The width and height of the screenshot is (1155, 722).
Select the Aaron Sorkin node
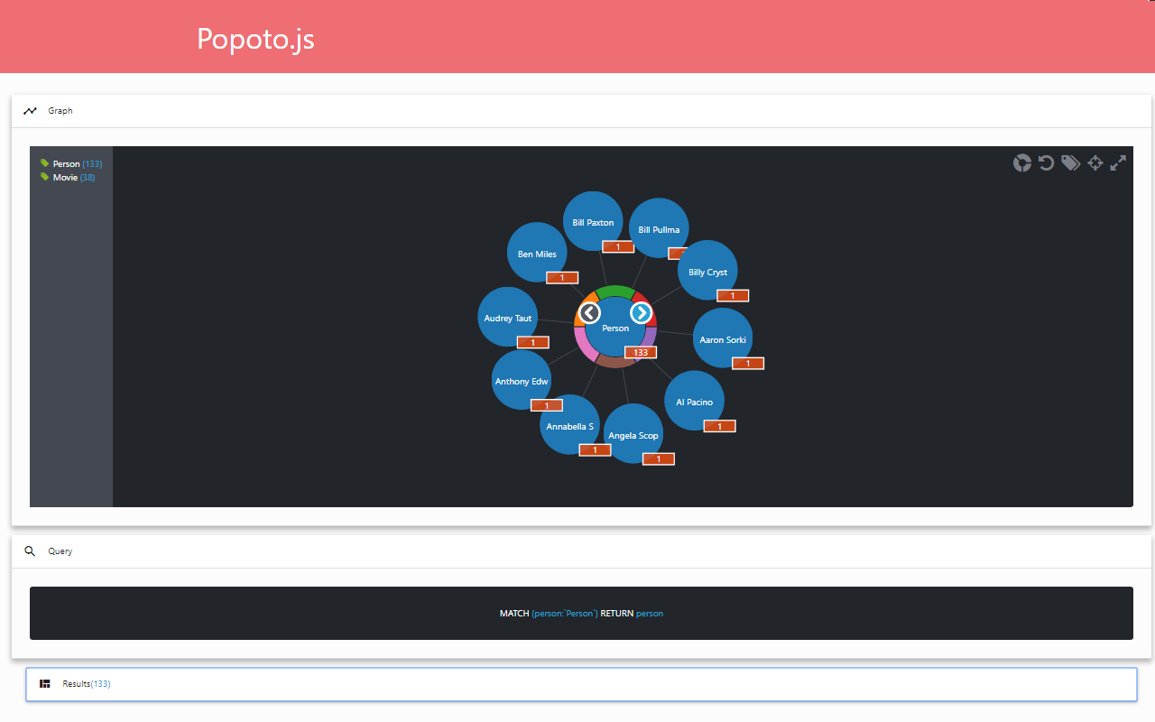(722, 338)
